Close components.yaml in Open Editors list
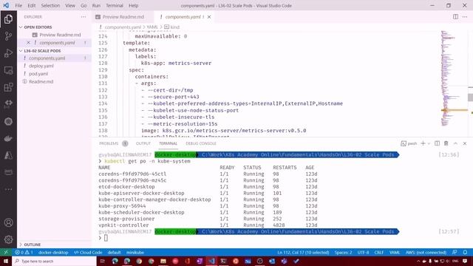The height and width of the screenshot is (266, 473). [28, 43]
